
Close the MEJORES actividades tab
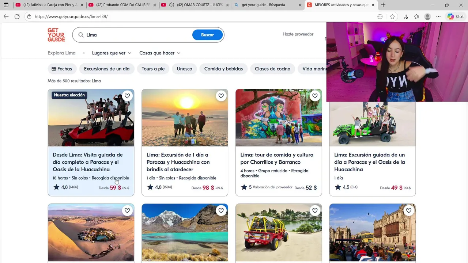373,5
